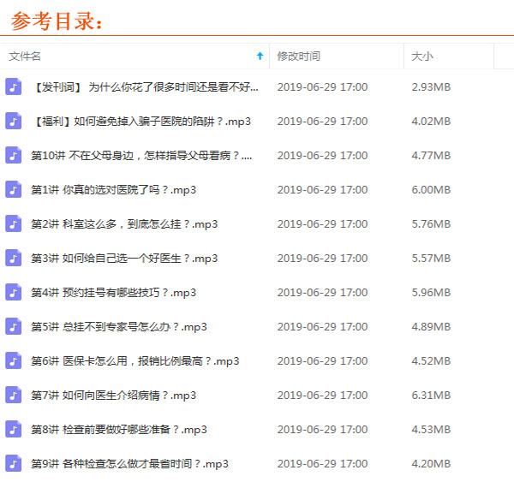Viewport: 514px width, 482px height.
Task: Toggle the blue sort arrow in 文件名 column
Action: pyautogui.click(x=260, y=56)
